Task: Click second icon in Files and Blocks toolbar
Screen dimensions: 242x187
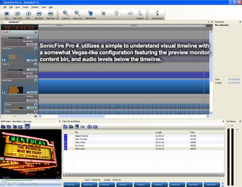Action: pyautogui.click(x=71, y=127)
